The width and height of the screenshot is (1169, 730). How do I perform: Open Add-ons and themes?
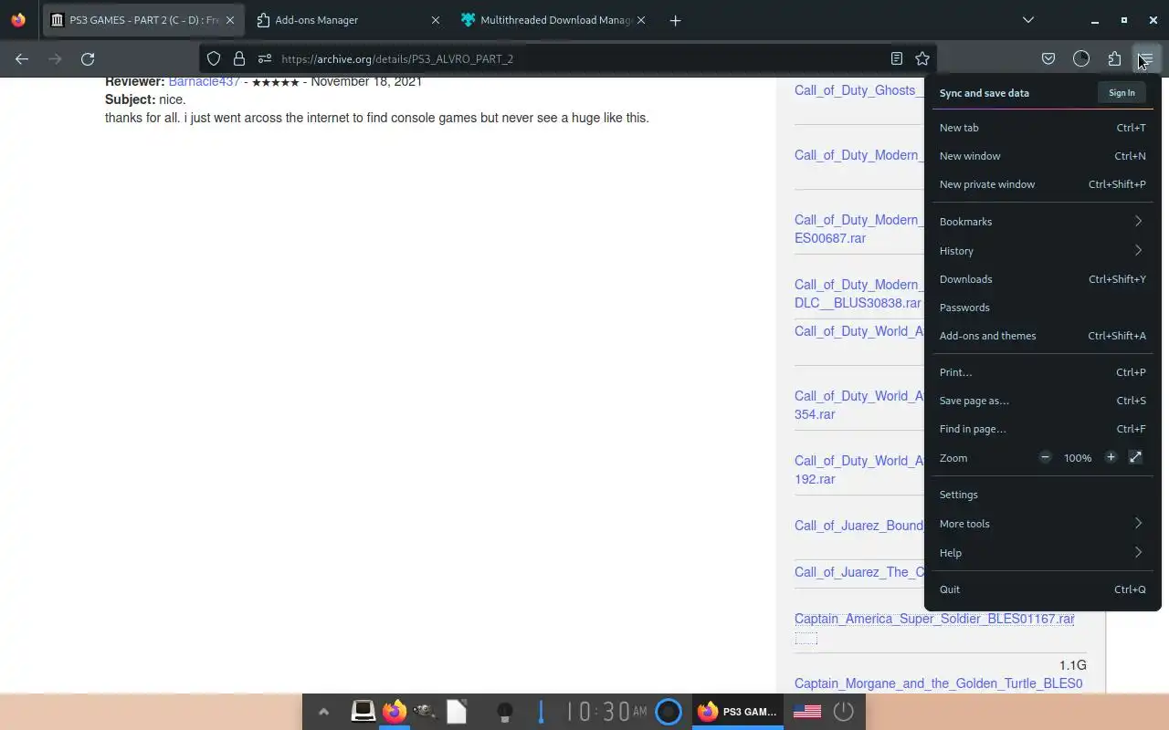1042,336
